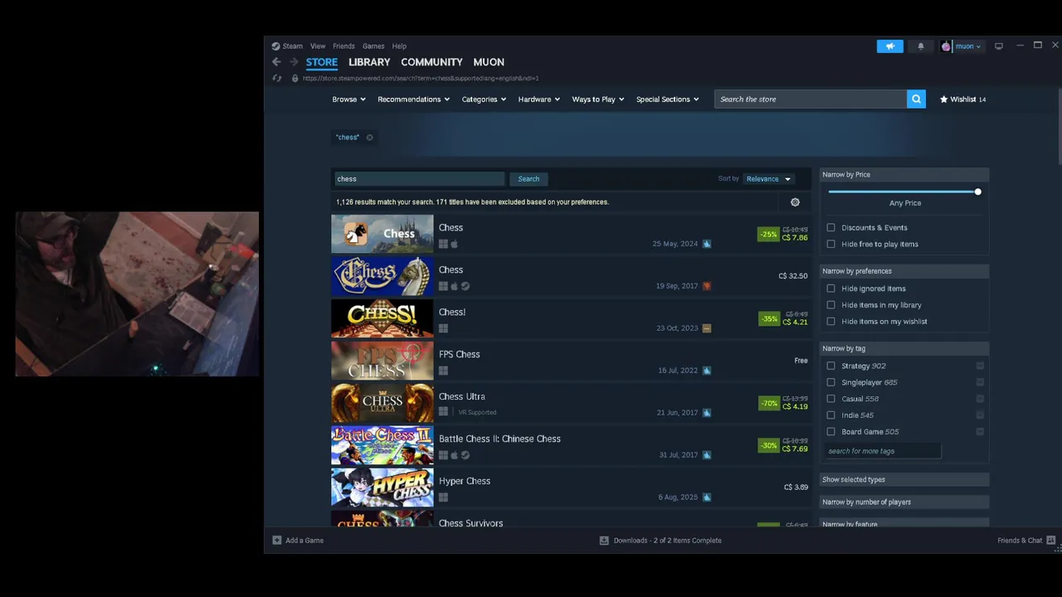The width and height of the screenshot is (1062, 597).
Task: Click the Any Price slider handle
Action: point(977,192)
